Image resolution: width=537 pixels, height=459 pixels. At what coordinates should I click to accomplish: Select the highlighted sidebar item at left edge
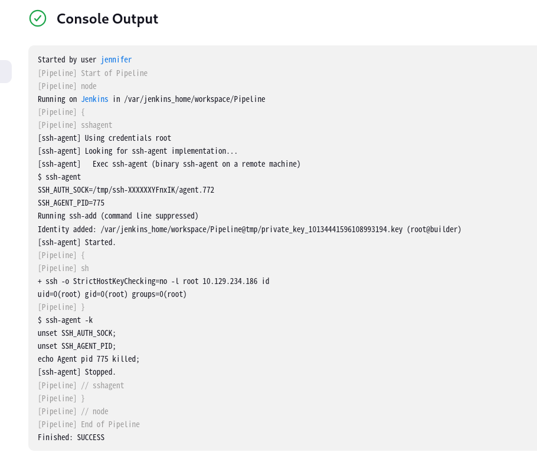point(6,71)
